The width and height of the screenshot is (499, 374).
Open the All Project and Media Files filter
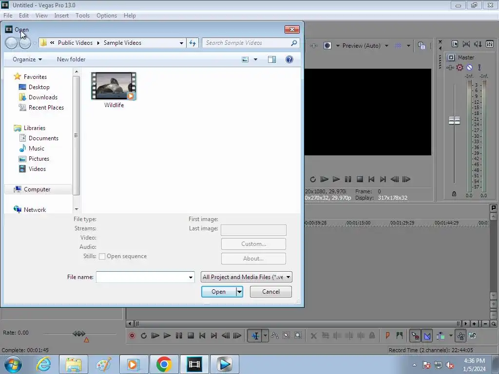pyautogui.click(x=246, y=277)
